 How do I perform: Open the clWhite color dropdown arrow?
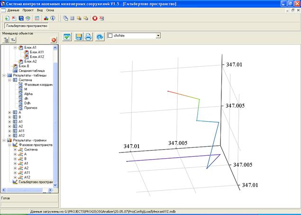click(x=158, y=36)
